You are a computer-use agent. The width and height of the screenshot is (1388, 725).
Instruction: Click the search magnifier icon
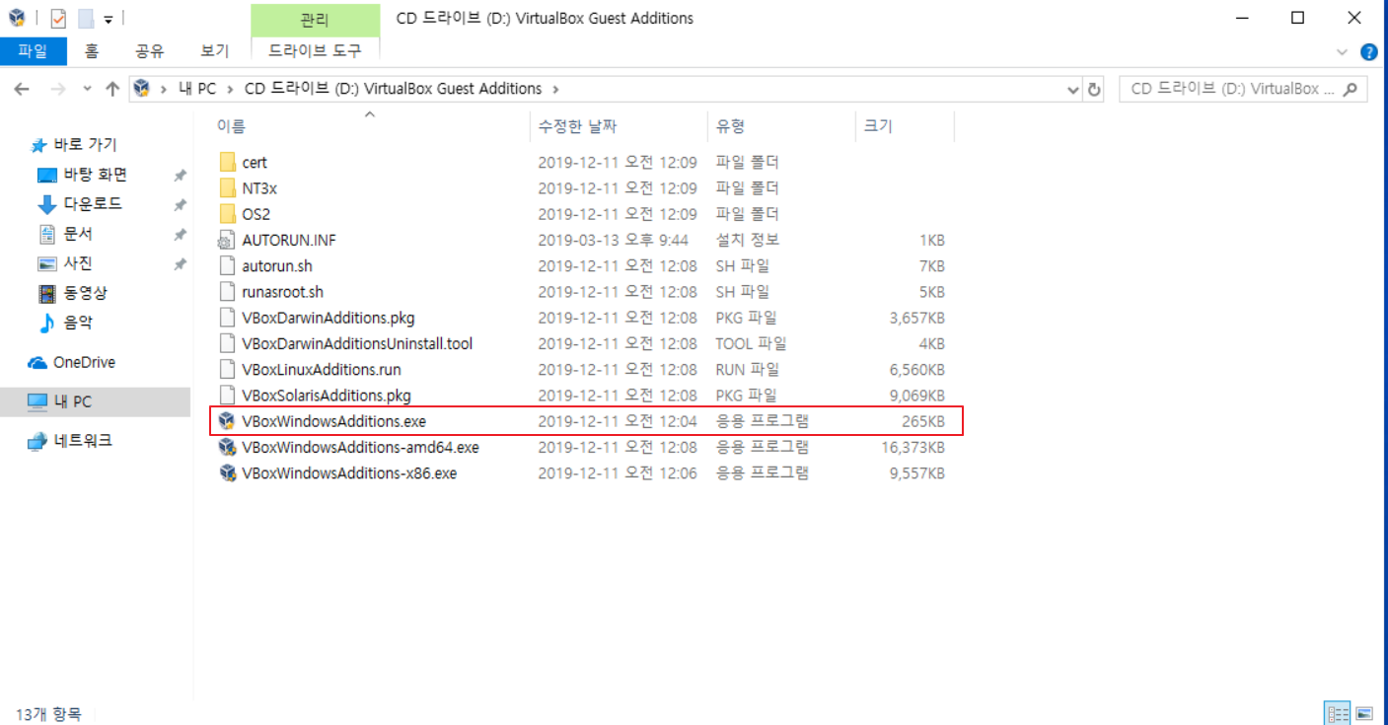[1351, 89]
